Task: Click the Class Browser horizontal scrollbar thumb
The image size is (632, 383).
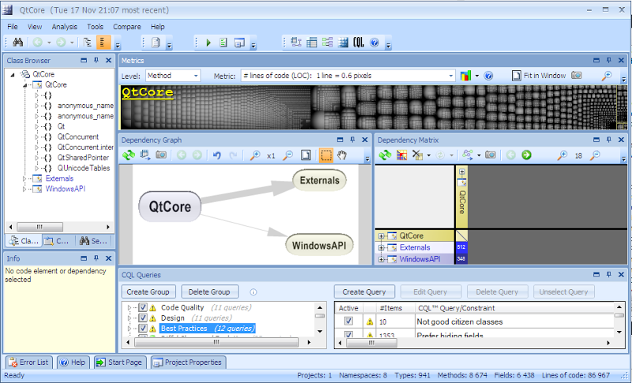Action: click(39, 227)
